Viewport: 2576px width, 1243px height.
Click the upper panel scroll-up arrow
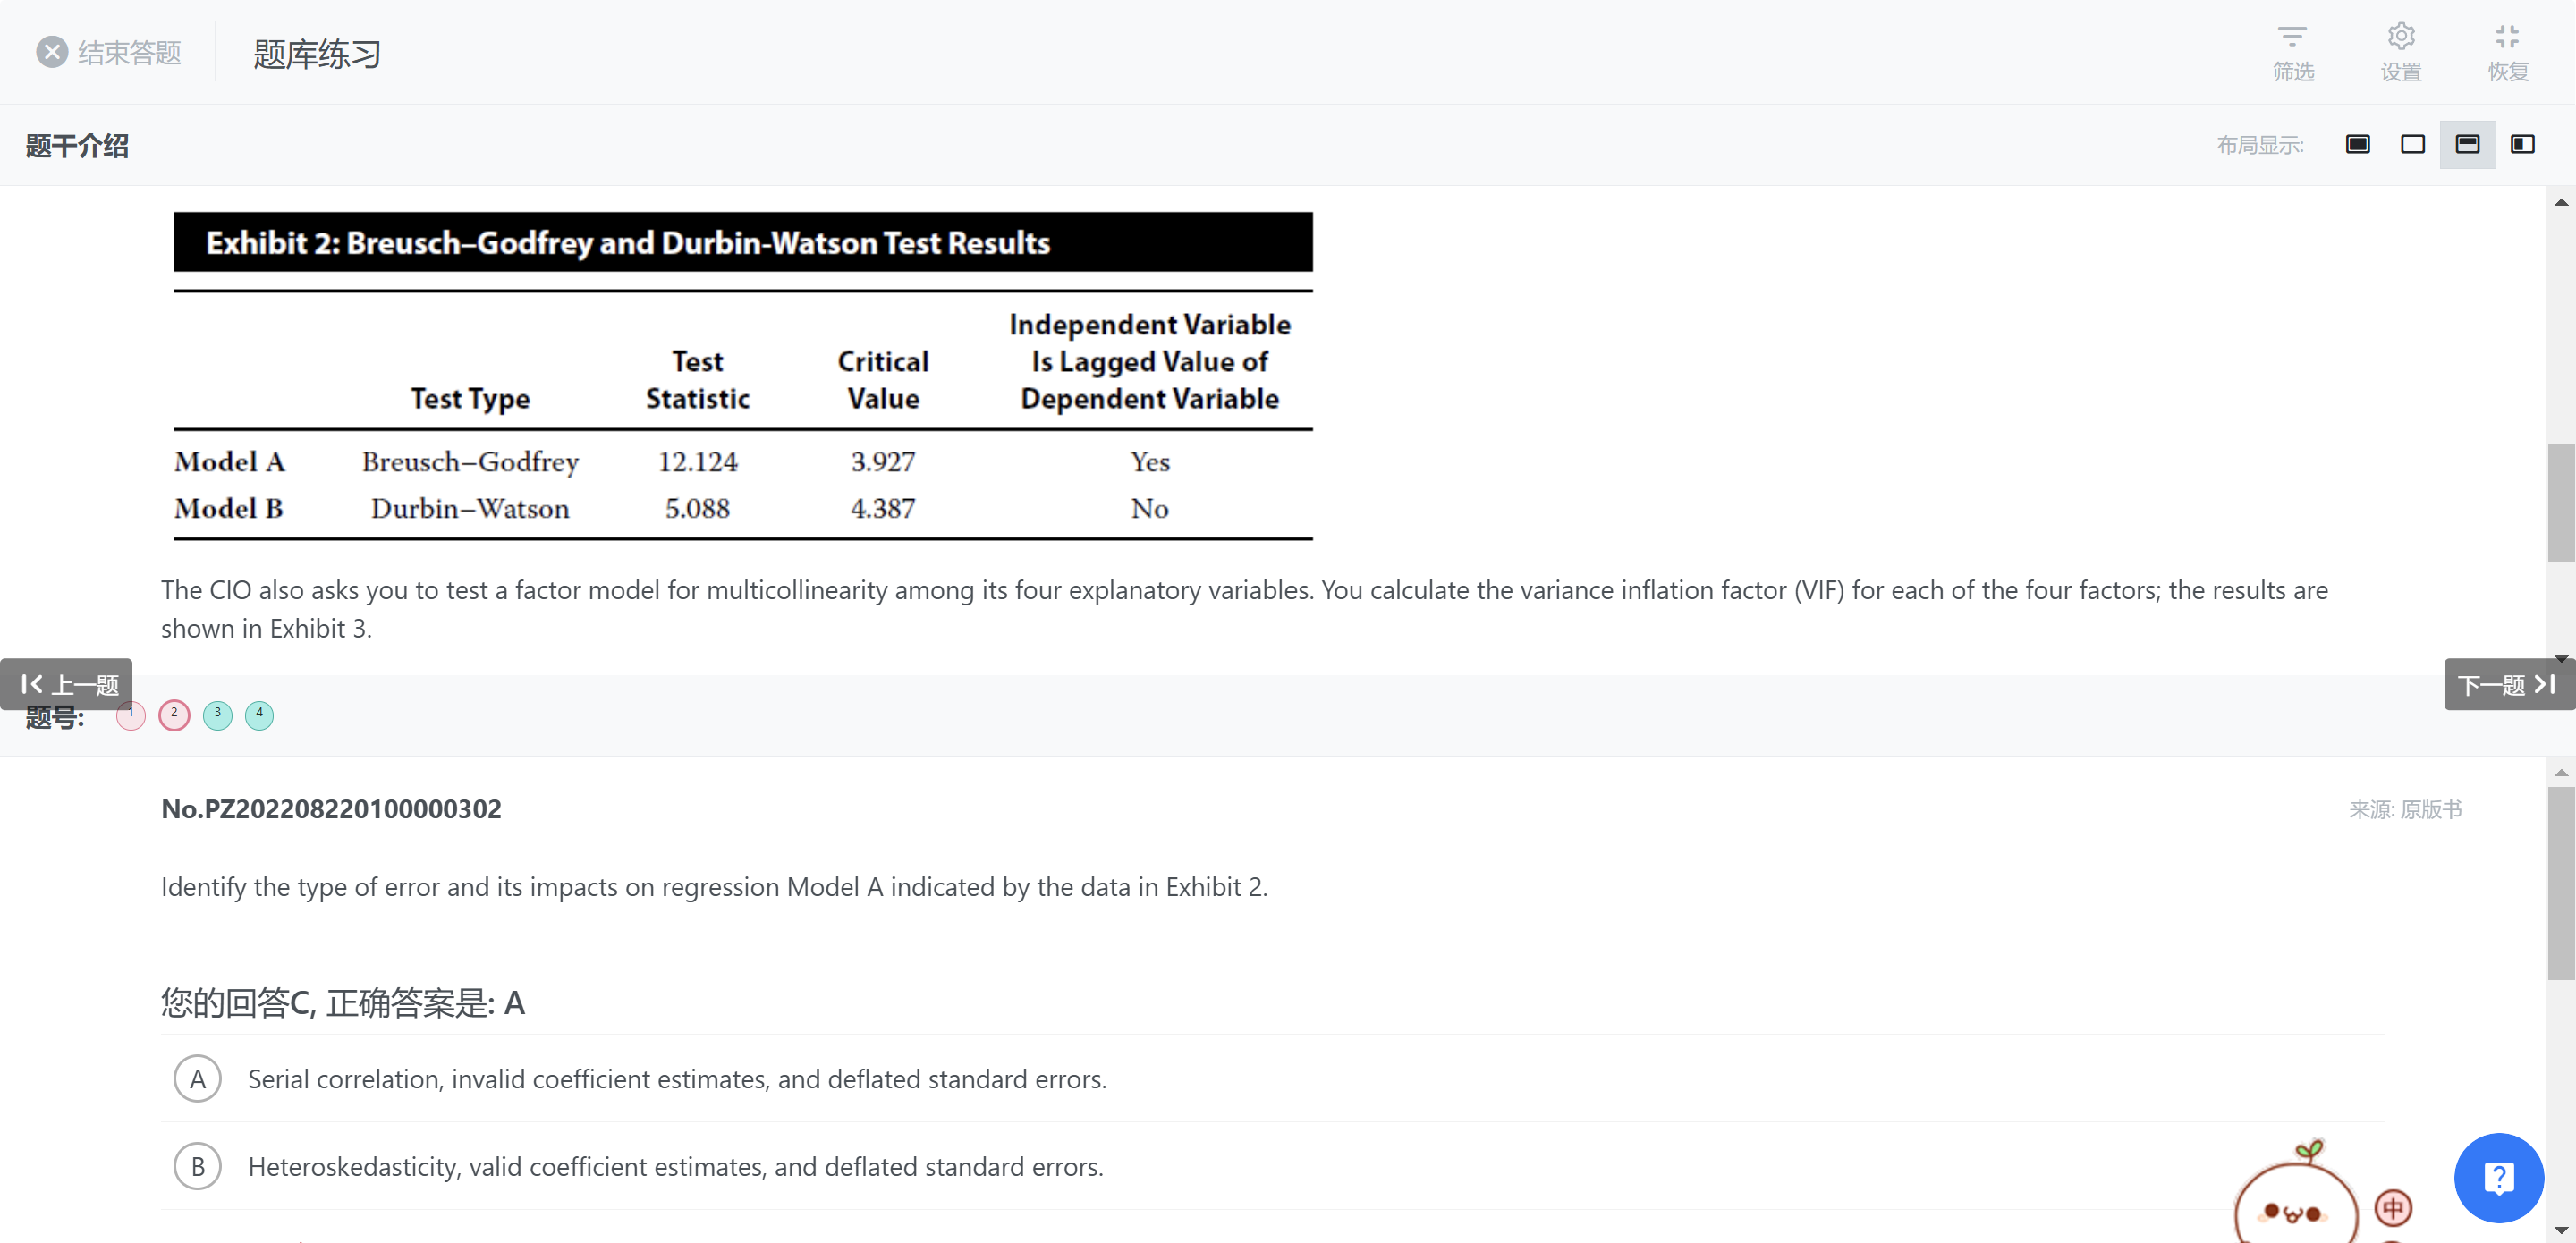[2560, 202]
